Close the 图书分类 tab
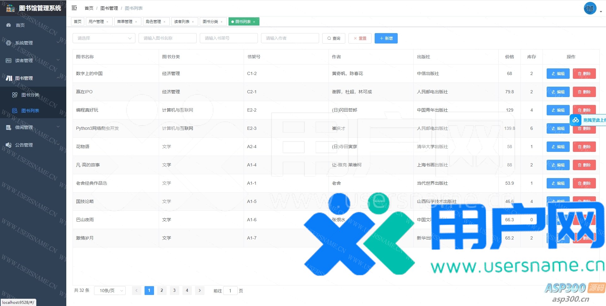This screenshot has width=606, height=306. (222, 22)
